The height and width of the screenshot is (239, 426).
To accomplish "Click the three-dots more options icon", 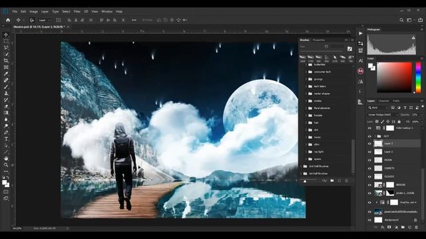I will [134, 20].
